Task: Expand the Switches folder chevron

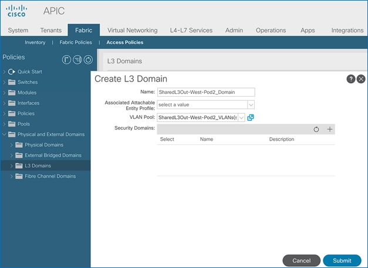Action: pos(4,82)
